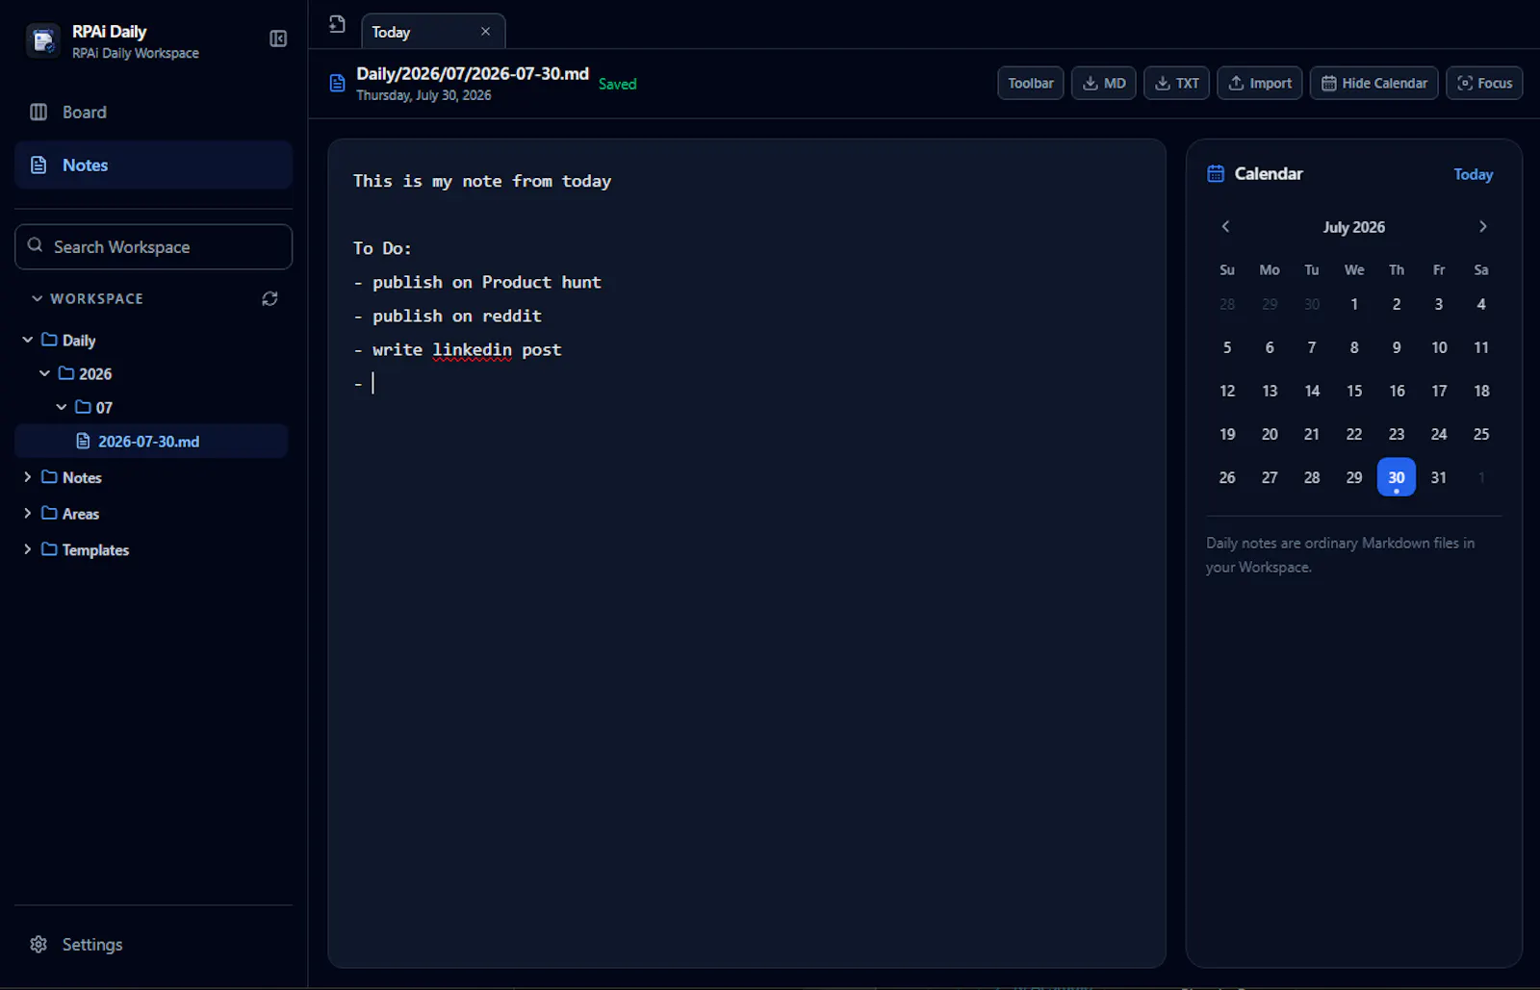1540x990 pixels.
Task: Click the Daily/2026/07/2026-07-30.md title
Action: pyautogui.click(x=473, y=74)
